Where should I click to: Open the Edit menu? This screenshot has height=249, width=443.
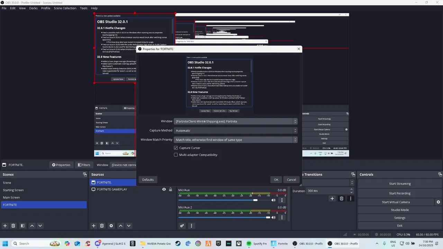pos(13,8)
